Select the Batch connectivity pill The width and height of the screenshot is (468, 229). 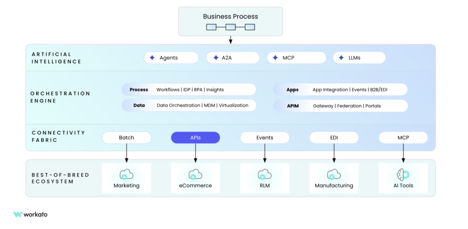click(x=126, y=138)
